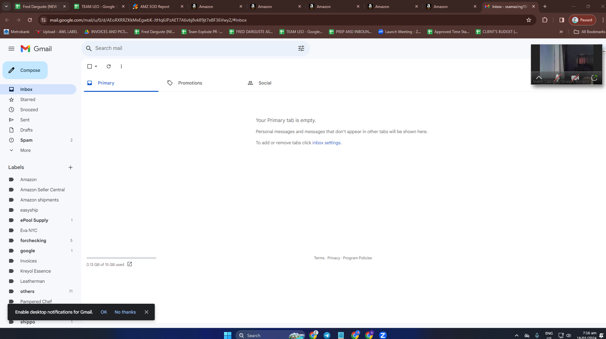Click the Chrome address bar URL
Image resolution: width=606 pixels, height=339 pixels.
148,20
